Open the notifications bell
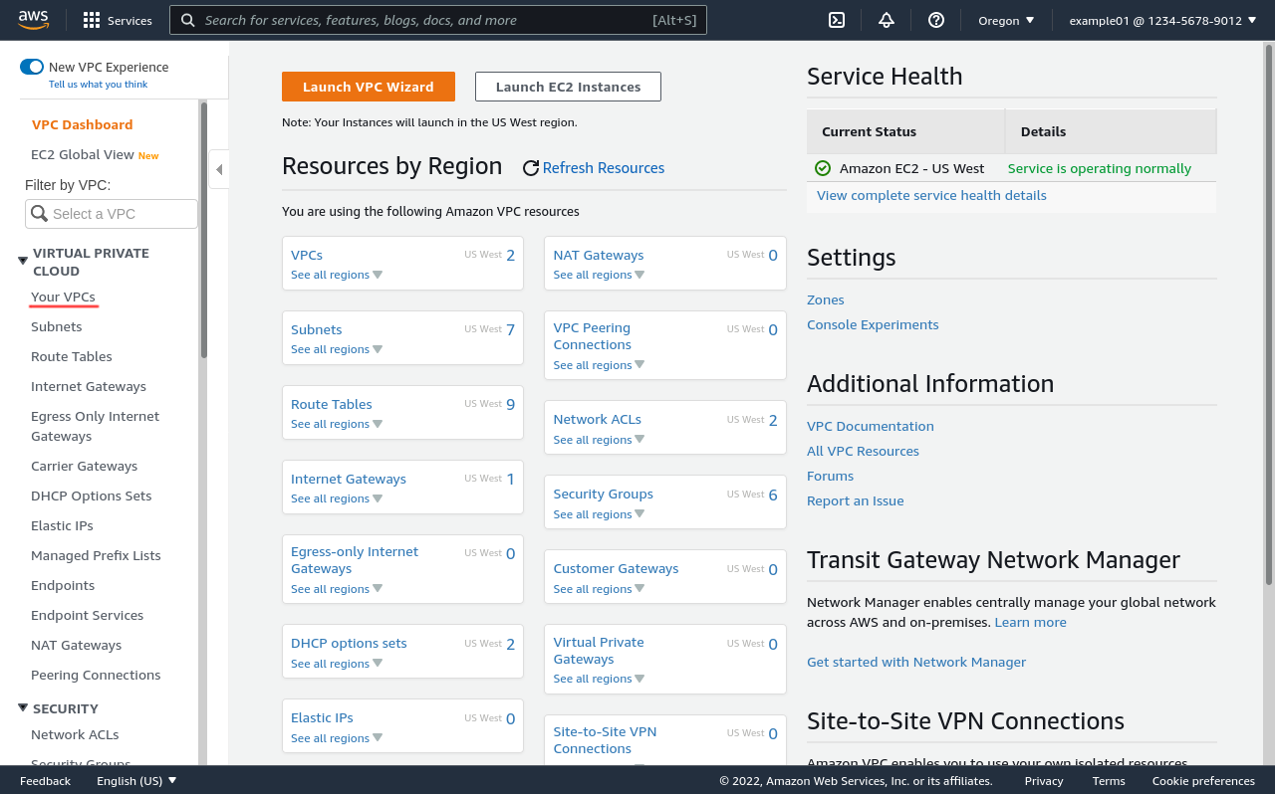 [886, 20]
